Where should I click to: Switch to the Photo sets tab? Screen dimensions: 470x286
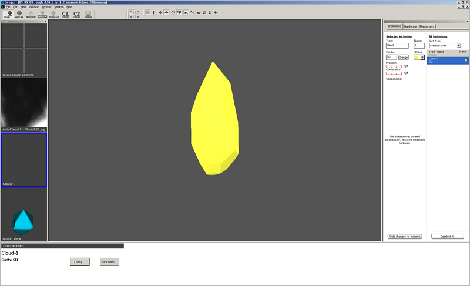coord(427,26)
